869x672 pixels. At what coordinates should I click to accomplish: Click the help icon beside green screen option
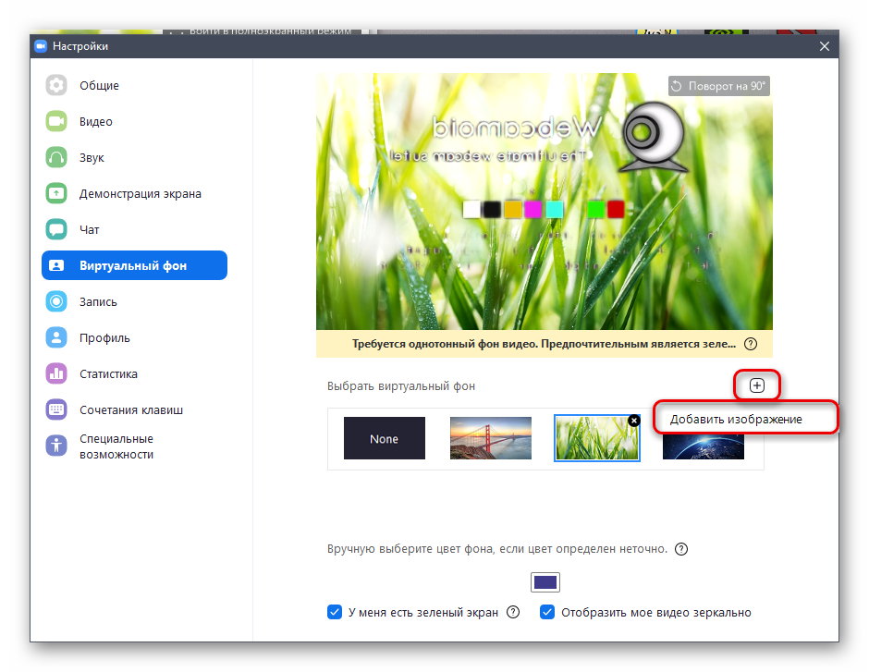pyautogui.click(x=513, y=612)
